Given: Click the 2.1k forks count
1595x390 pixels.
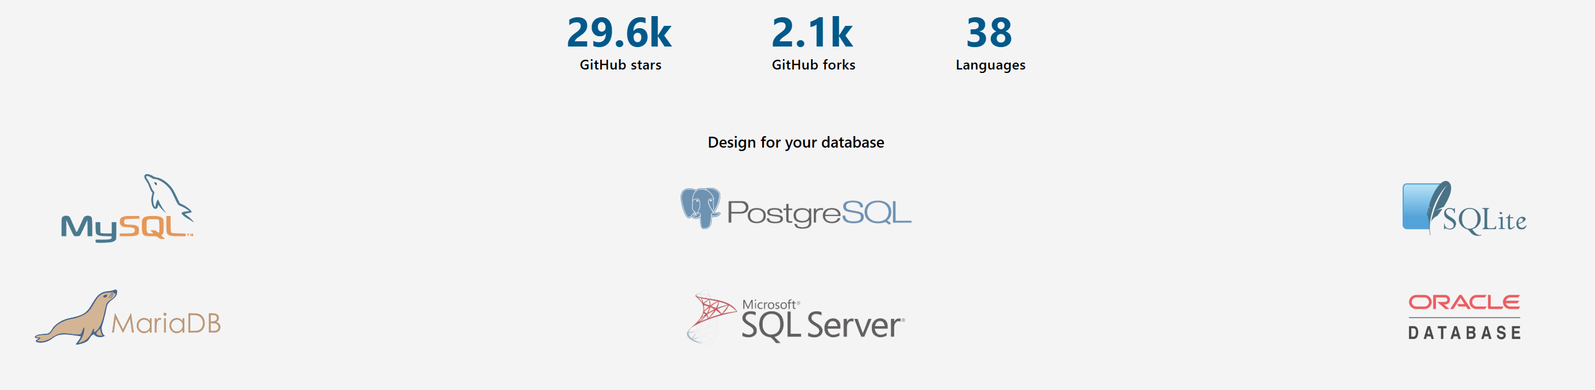Looking at the screenshot, I should [x=812, y=32].
